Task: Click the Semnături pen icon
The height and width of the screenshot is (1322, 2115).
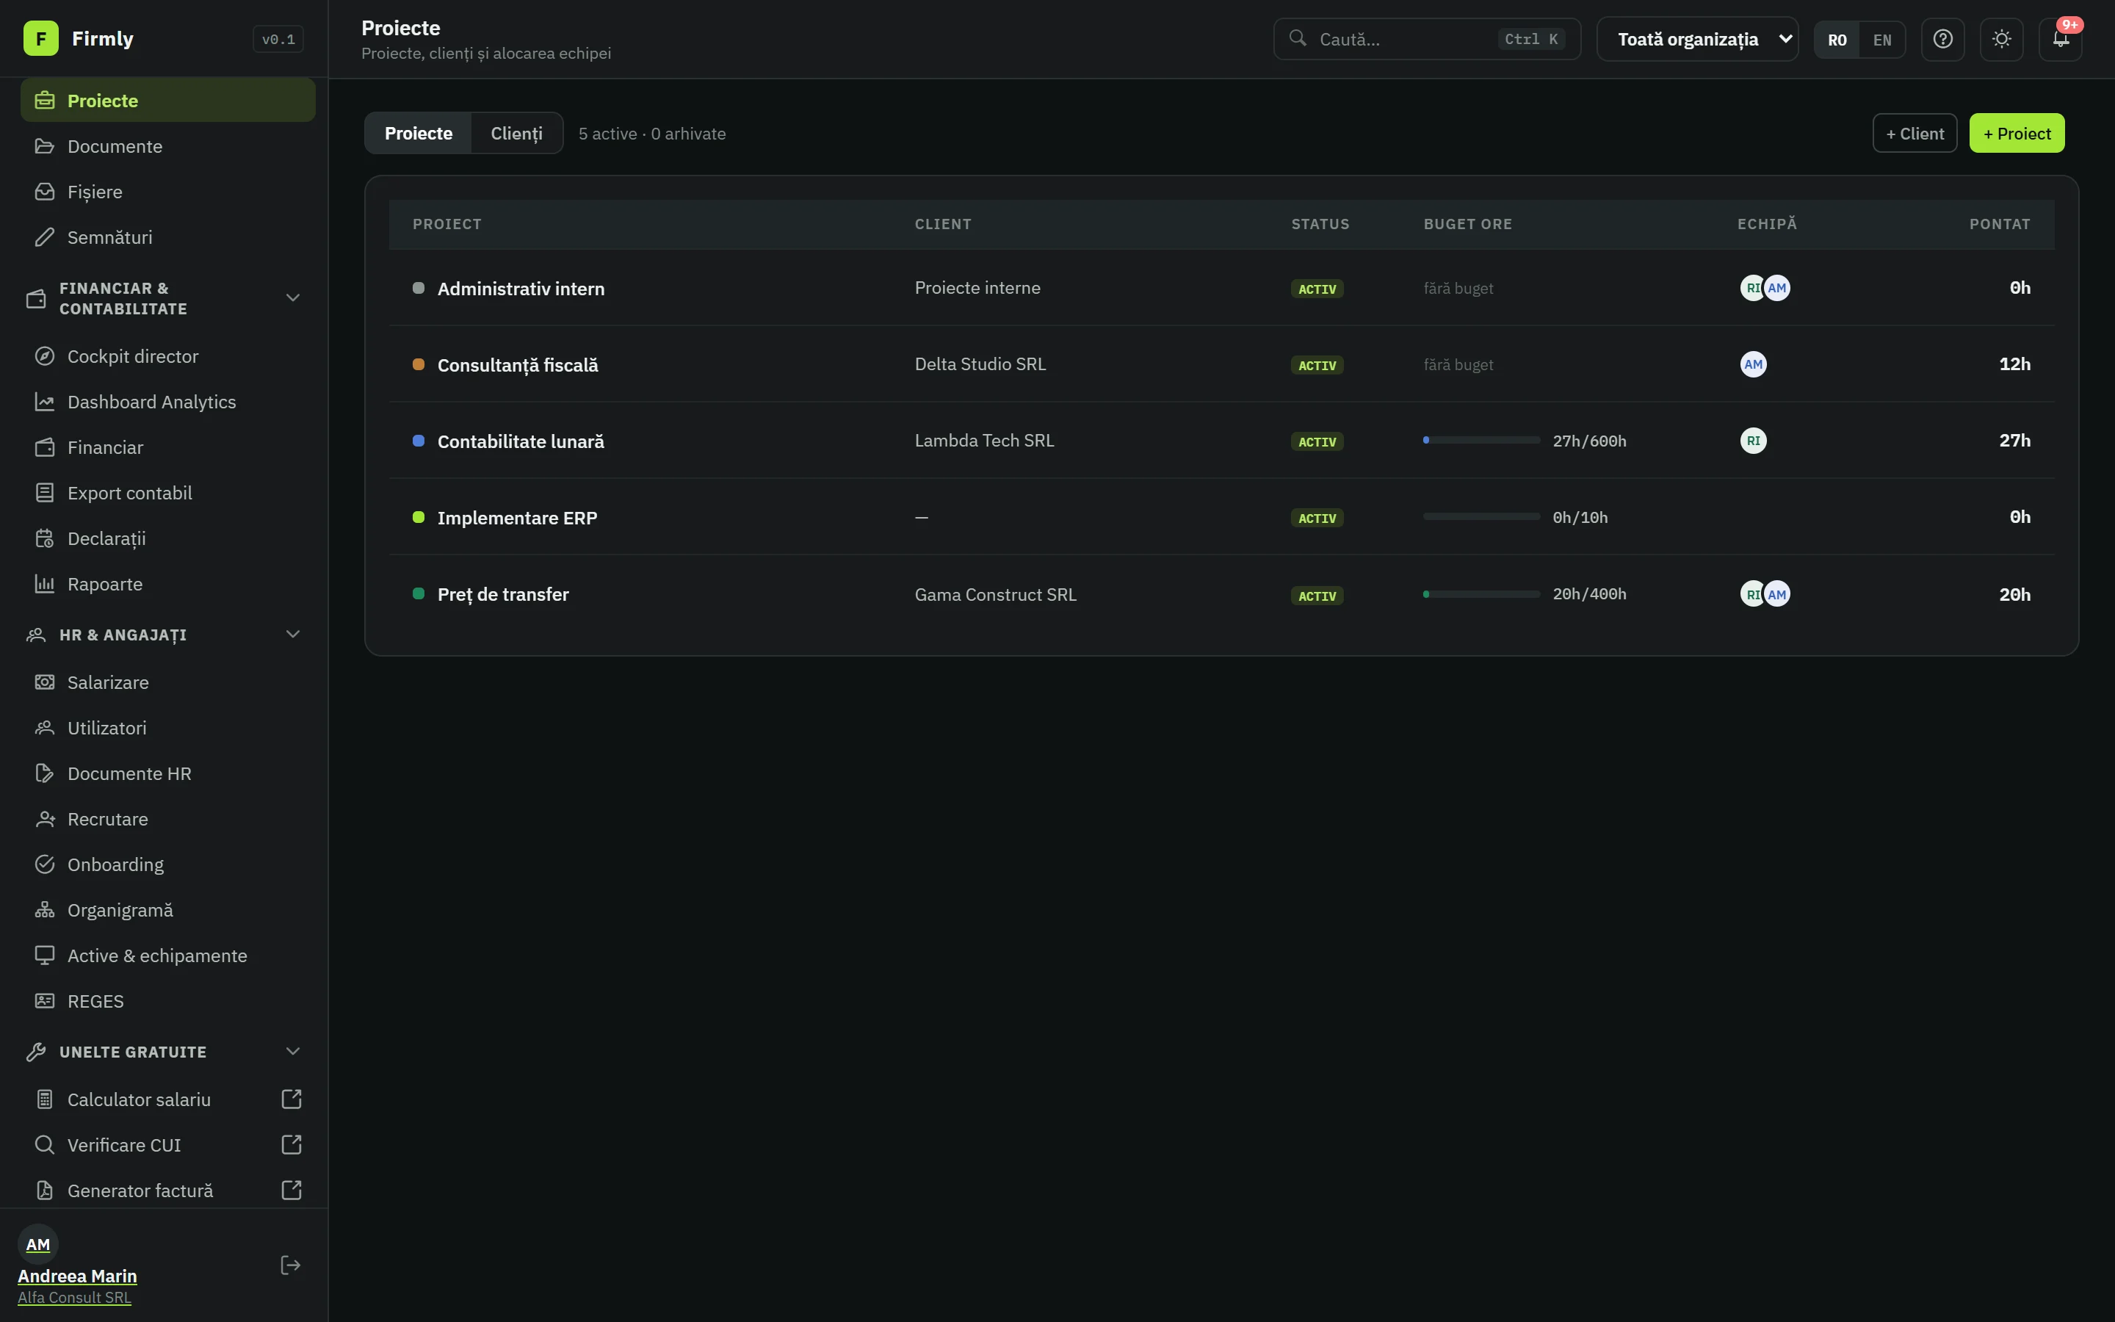Action: tap(45, 237)
